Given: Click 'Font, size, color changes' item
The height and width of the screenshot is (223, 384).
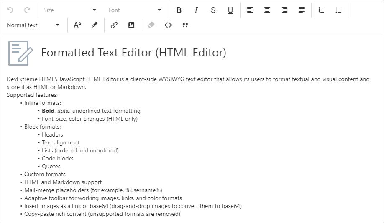Looking at the screenshot, I should pyautogui.click(x=90, y=119).
